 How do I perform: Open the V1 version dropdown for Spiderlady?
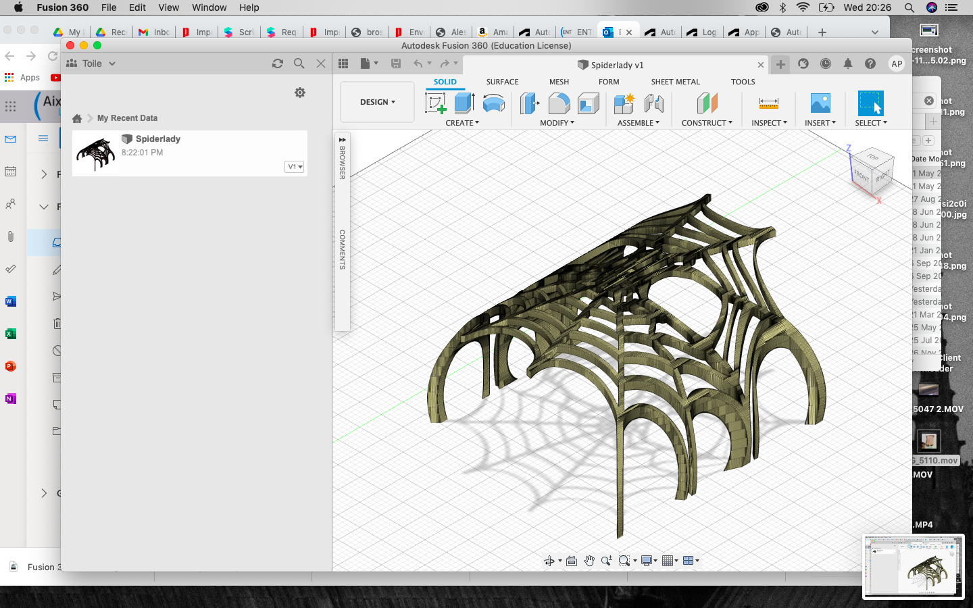pos(295,167)
